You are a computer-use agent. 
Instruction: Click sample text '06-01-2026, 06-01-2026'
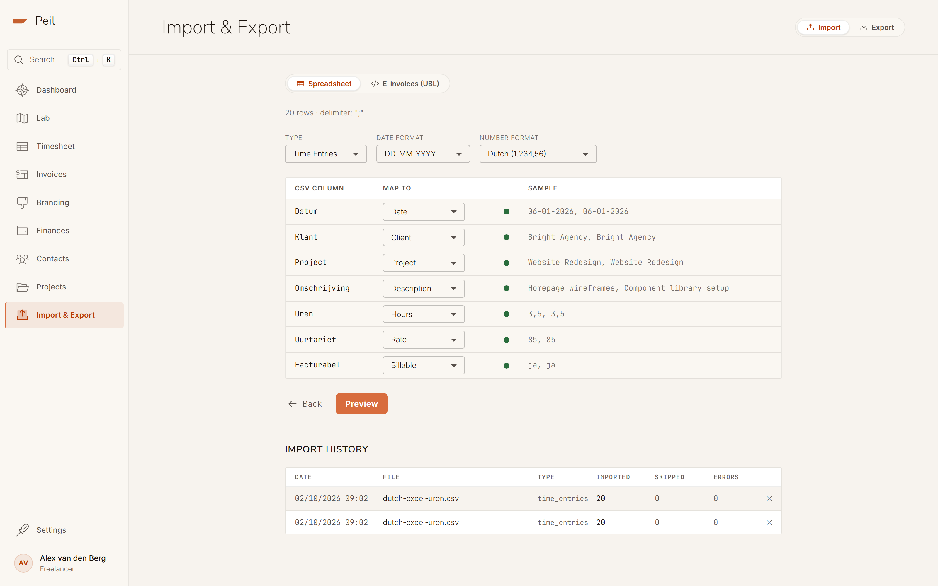coord(578,211)
